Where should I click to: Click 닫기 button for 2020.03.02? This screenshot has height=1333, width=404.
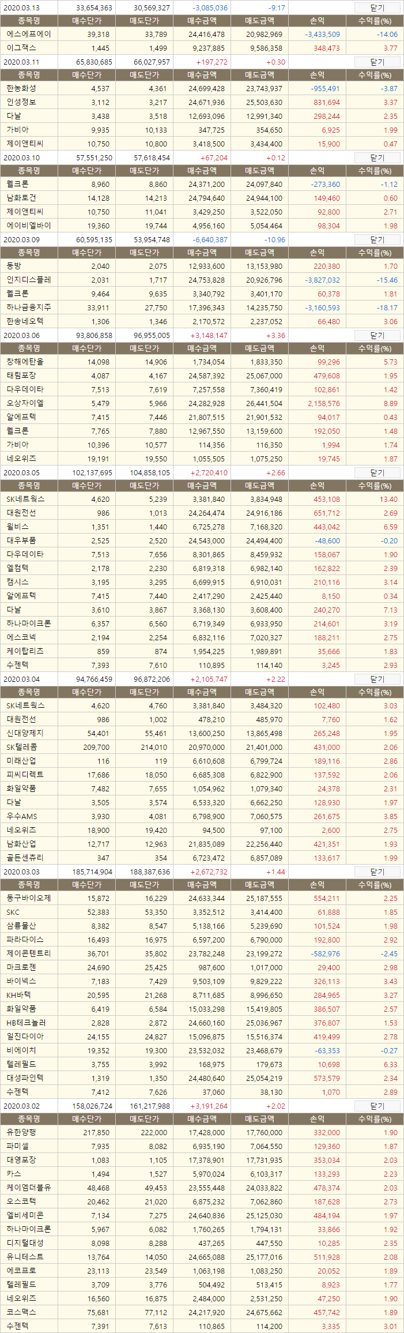(377, 1106)
